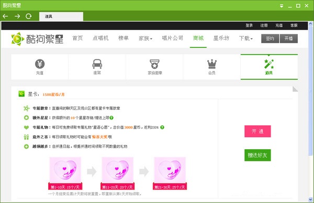This screenshot has width=314, height=203.
Task: Expand the 下载 dropdown menu
Action: point(246,38)
